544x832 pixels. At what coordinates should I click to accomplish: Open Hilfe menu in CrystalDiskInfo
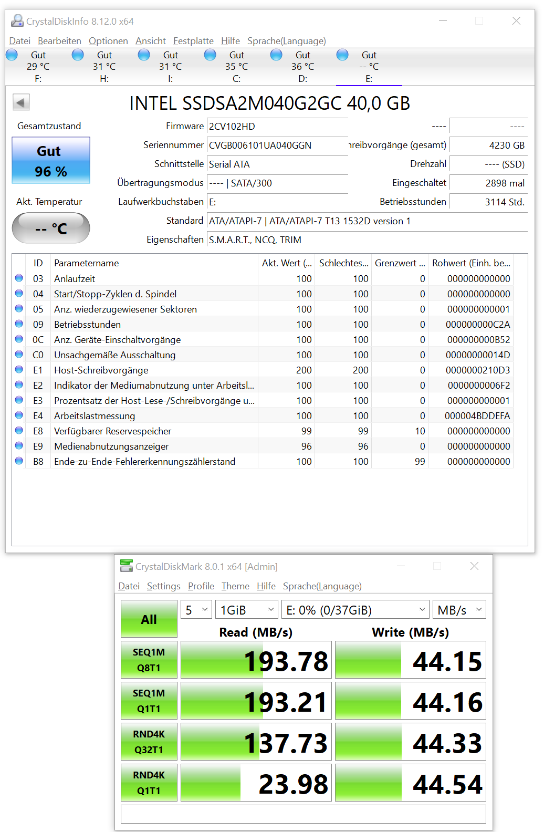(x=231, y=41)
